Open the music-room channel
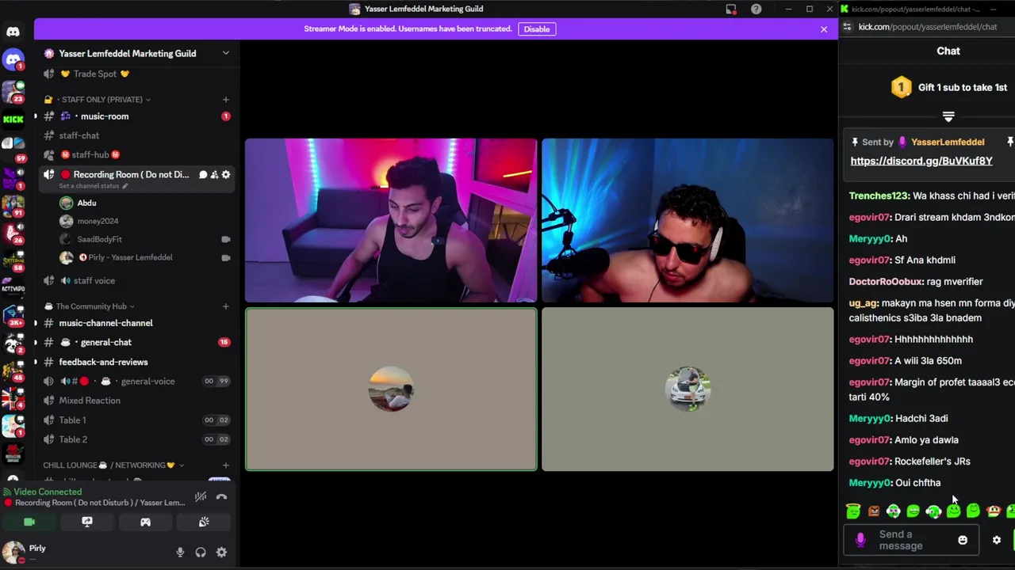Image resolution: width=1015 pixels, height=570 pixels. pos(135,116)
